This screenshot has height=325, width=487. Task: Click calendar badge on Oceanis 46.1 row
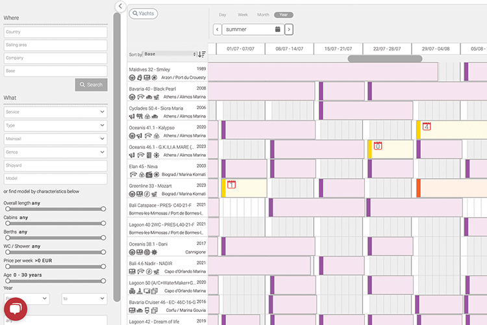[x=378, y=146]
